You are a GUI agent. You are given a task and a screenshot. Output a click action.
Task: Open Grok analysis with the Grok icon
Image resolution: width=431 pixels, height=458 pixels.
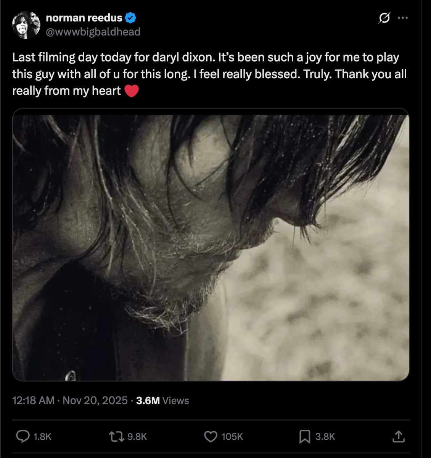pyautogui.click(x=384, y=18)
